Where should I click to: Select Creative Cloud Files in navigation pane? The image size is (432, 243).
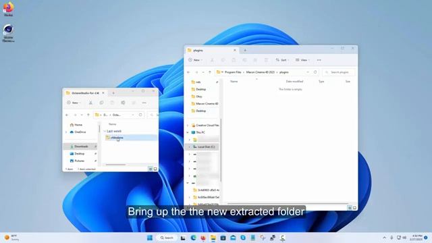coord(205,125)
